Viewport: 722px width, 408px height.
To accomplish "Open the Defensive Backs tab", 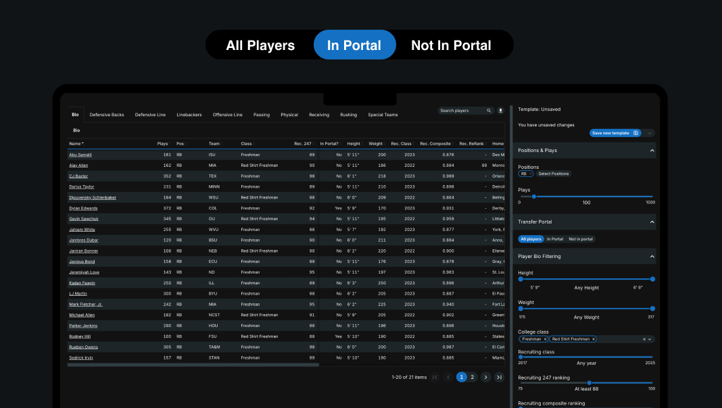I will 106,115.
